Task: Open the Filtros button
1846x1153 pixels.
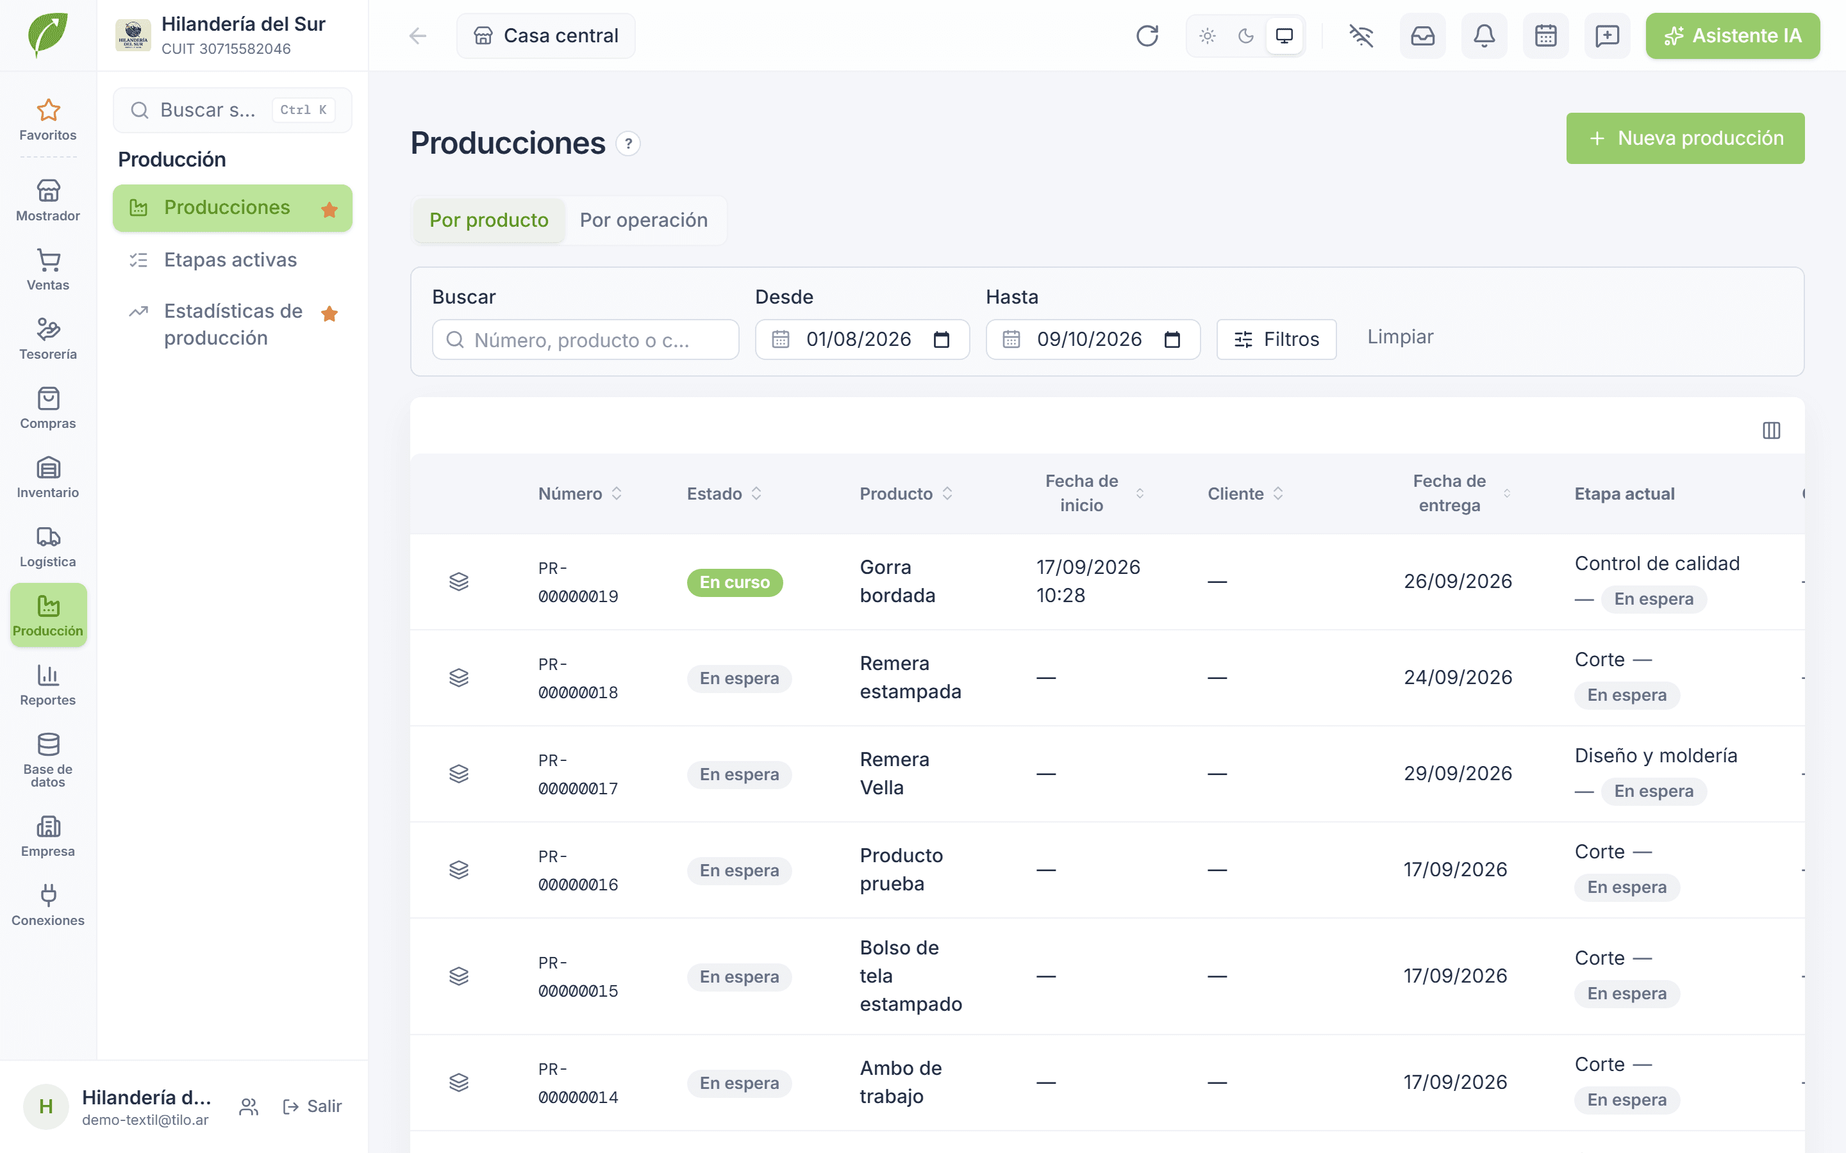Action: coord(1276,339)
